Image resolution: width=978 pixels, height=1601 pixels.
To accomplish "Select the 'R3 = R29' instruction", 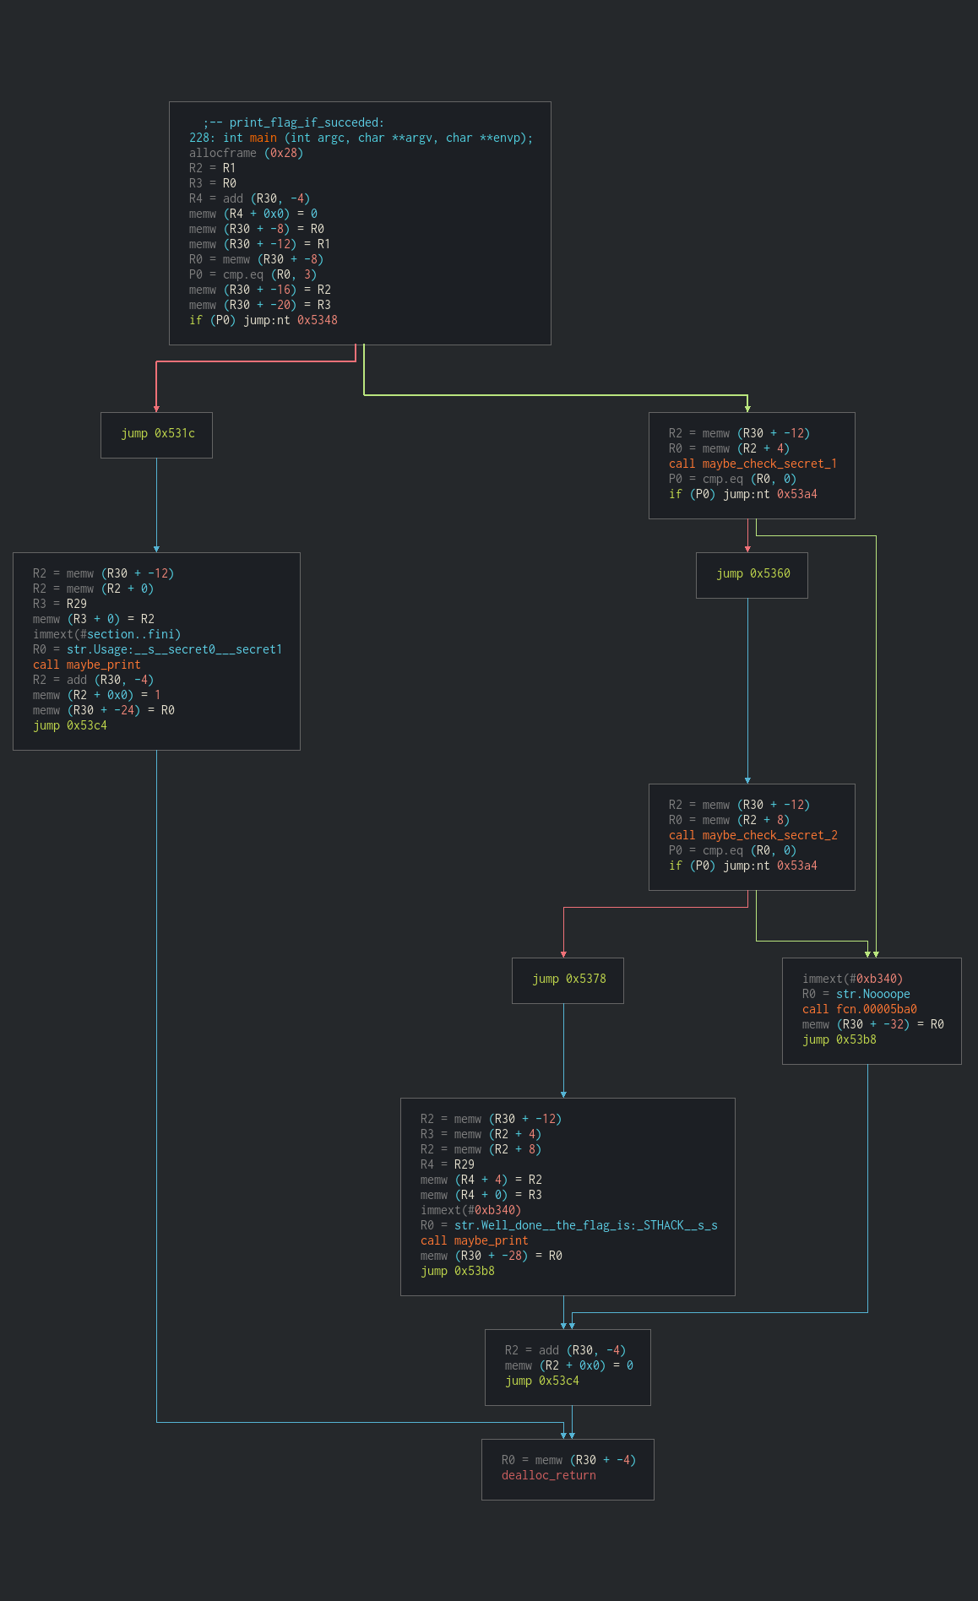I will (60, 604).
